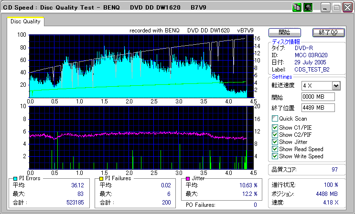Enable the Quick Scan checkbox
This screenshot has width=355, height=214.
[275, 119]
